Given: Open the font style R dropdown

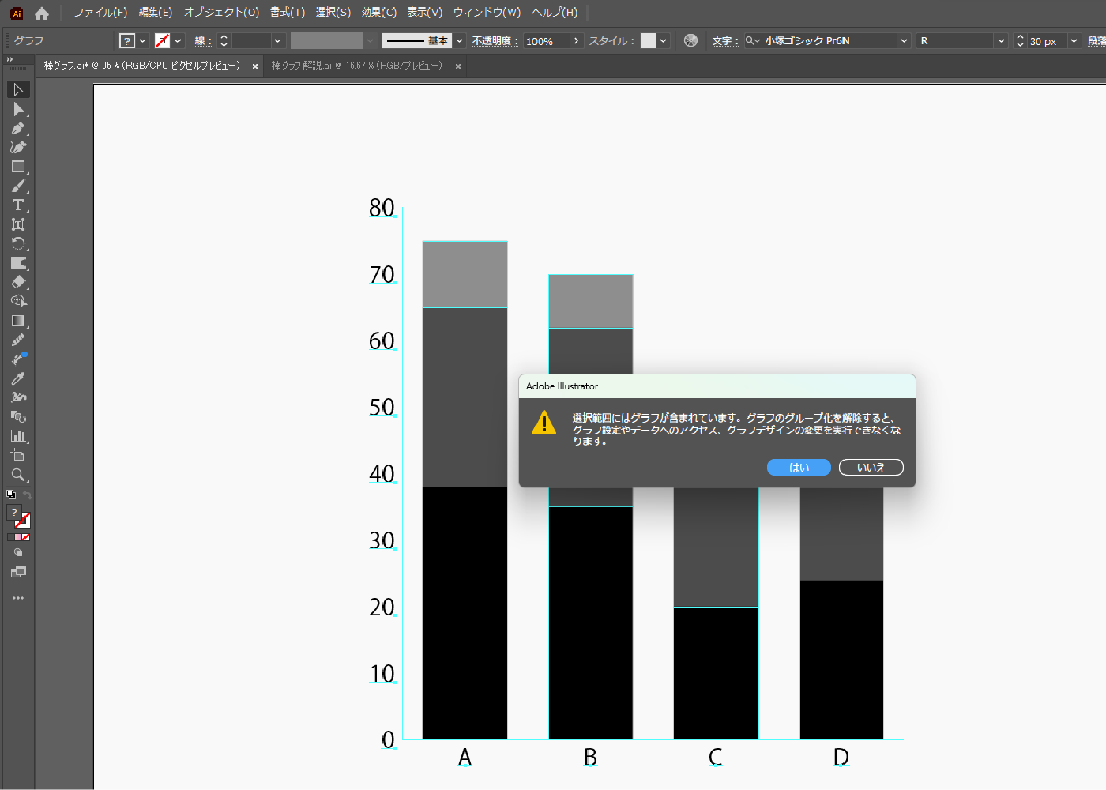Looking at the screenshot, I should (1001, 40).
